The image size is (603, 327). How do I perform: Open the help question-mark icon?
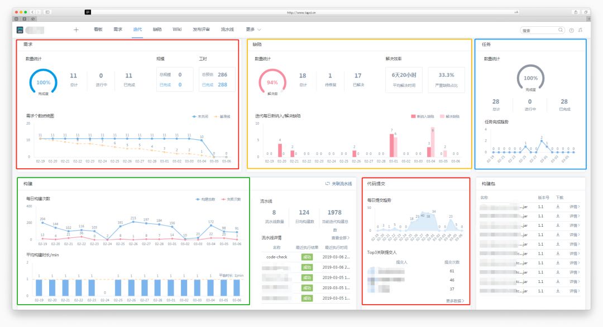pyautogui.click(x=572, y=30)
